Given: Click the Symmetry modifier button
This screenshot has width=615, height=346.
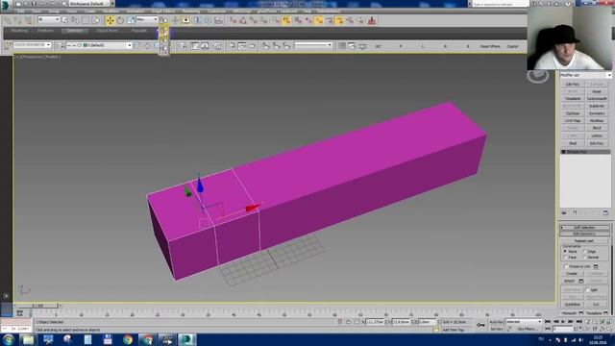Looking at the screenshot, I should pyautogui.click(x=597, y=113).
